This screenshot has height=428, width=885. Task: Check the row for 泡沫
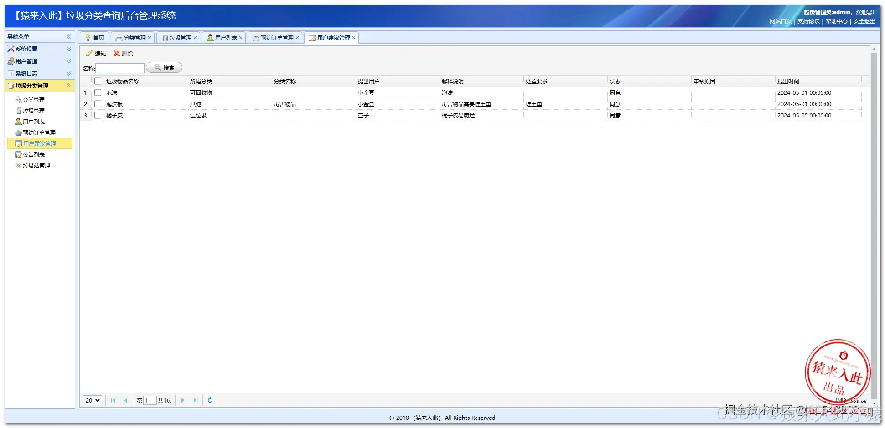[x=98, y=93]
